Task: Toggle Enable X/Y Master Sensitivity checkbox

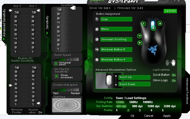Action: point(16,58)
